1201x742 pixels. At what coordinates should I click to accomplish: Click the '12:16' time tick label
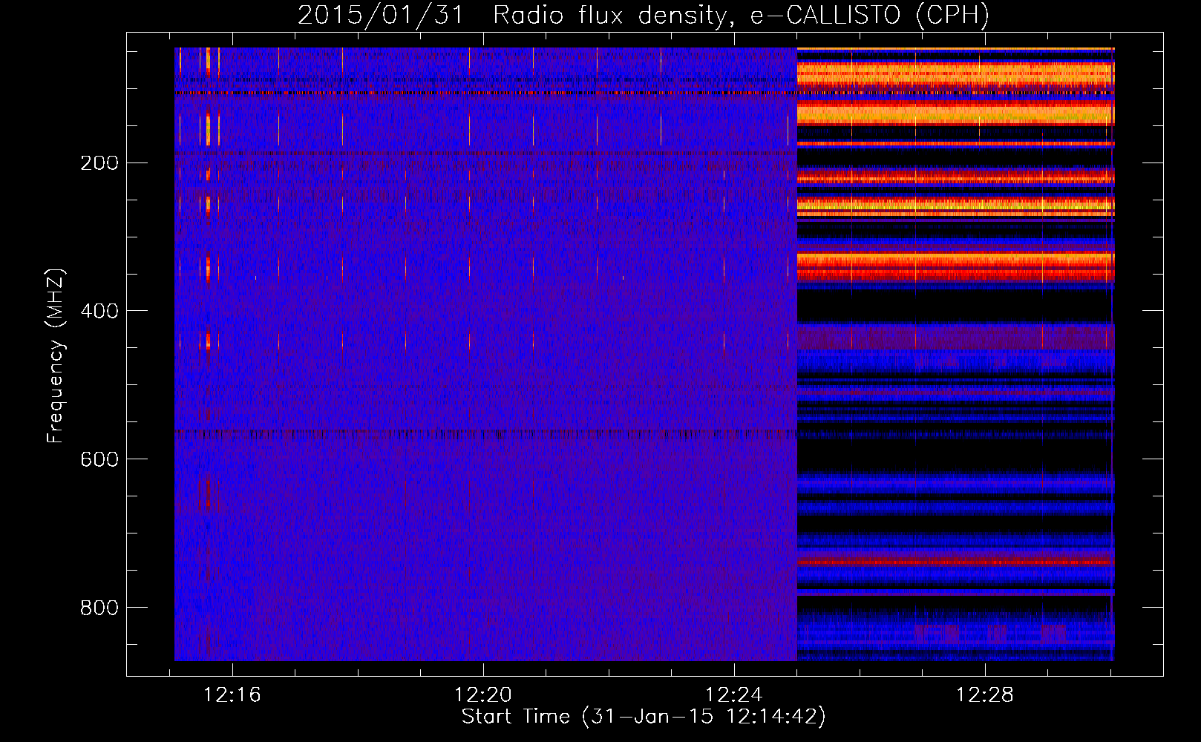click(x=232, y=695)
